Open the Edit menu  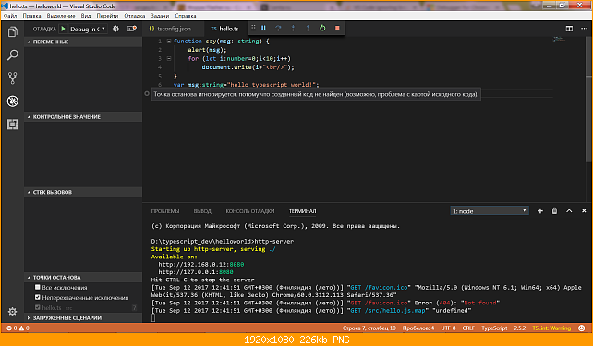pyautogui.click(x=31, y=16)
